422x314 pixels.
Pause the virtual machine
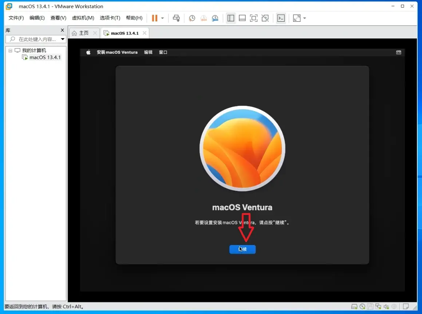click(154, 18)
